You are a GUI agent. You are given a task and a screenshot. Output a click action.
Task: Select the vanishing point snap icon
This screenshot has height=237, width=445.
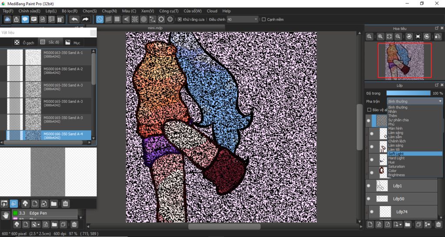point(126,19)
